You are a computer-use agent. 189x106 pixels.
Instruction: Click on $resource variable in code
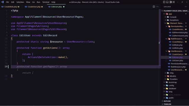[x=56, y=42]
